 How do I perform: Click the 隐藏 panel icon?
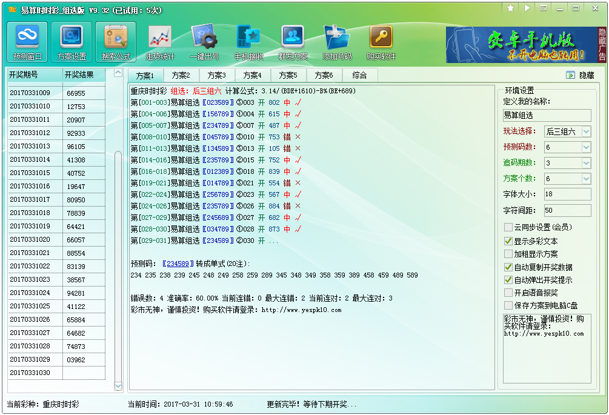tap(570, 75)
